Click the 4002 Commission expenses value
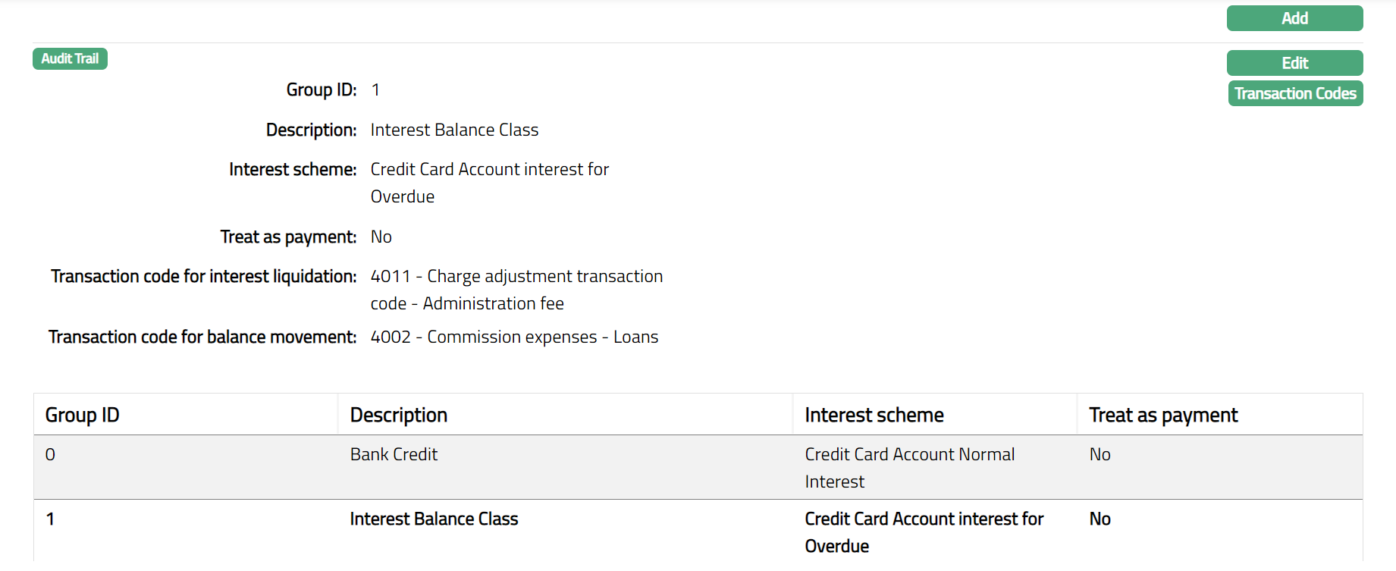The width and height of the screenshot is (1396, 571). [514, 337]
